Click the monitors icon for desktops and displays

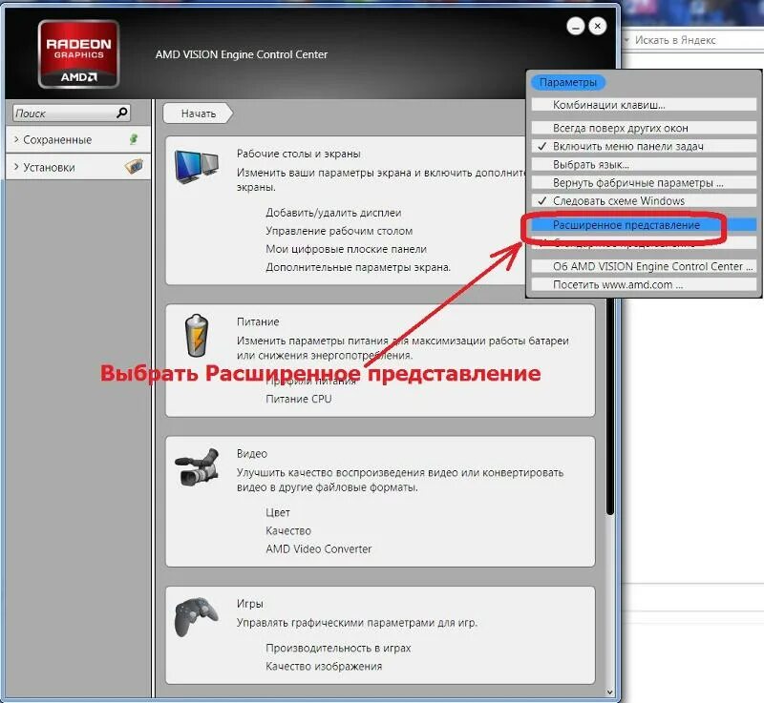(x=197, y=167)
